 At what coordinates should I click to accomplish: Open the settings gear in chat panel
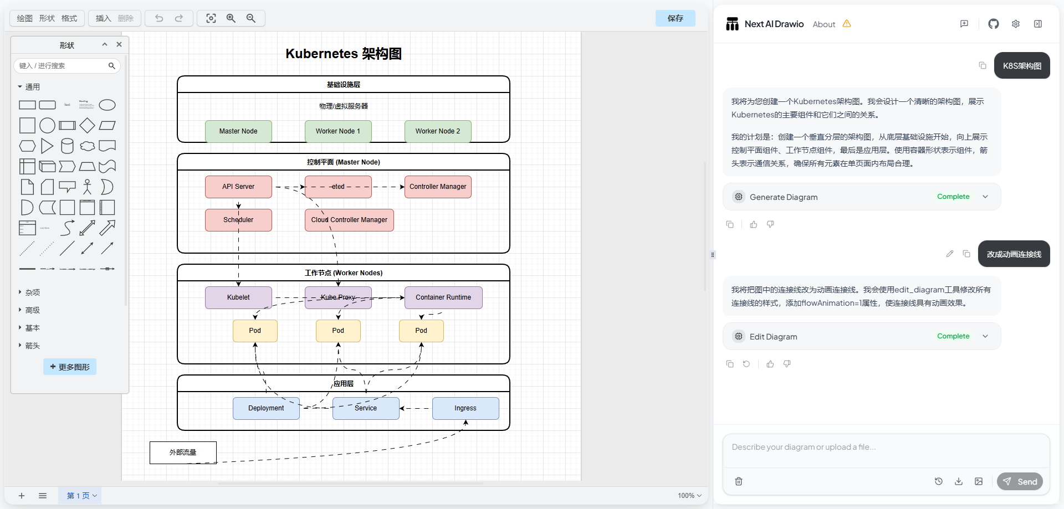1015,24
